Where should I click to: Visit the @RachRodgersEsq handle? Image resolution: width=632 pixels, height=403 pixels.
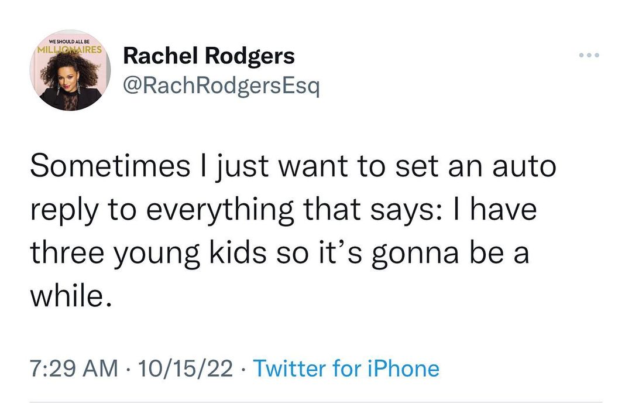(x=221, y=87)
